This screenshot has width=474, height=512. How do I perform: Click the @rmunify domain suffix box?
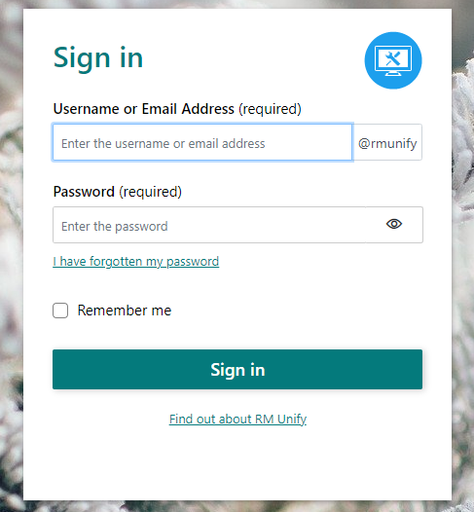[387, 142]
